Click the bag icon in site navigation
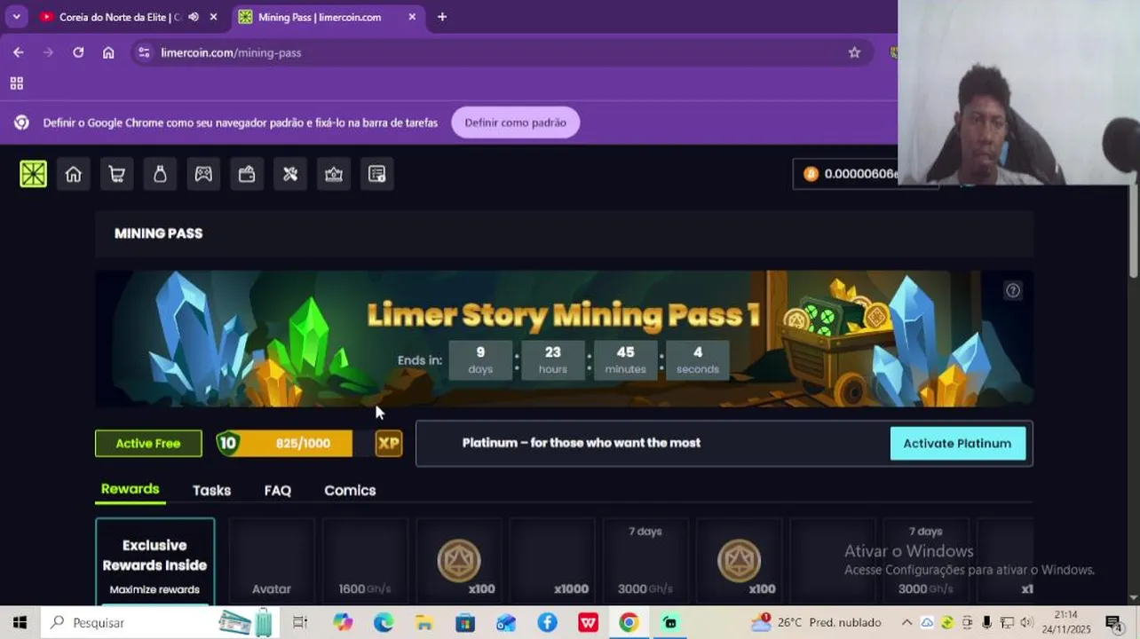 160,174
